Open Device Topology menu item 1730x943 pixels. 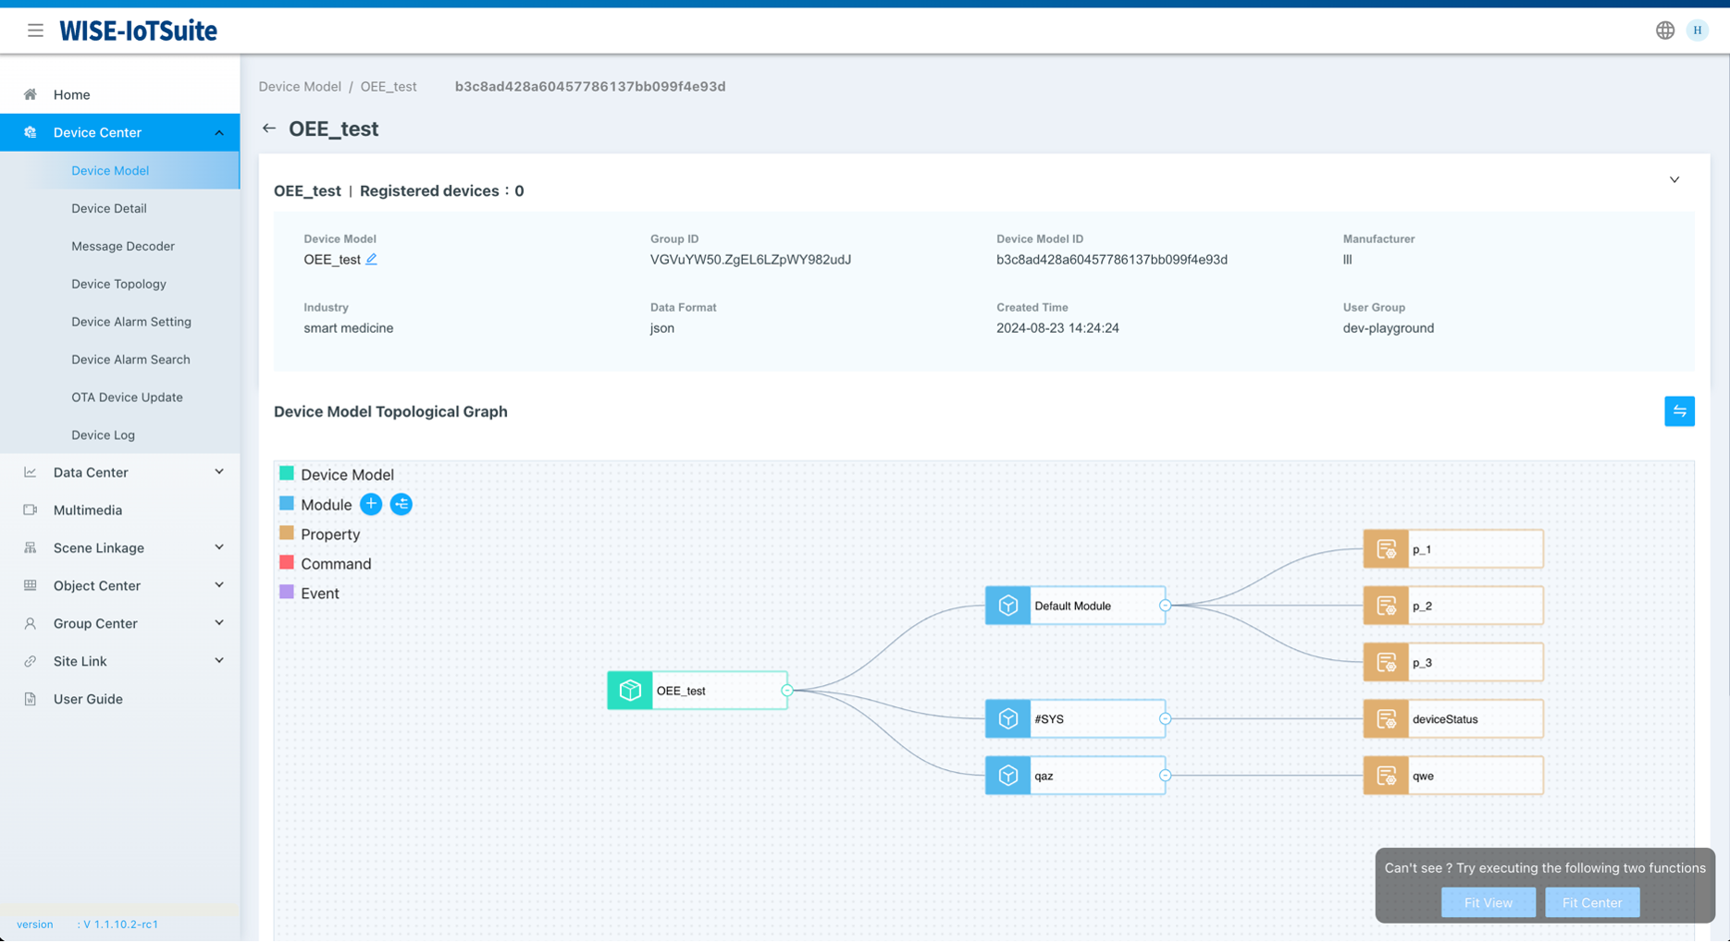(120, 284)
